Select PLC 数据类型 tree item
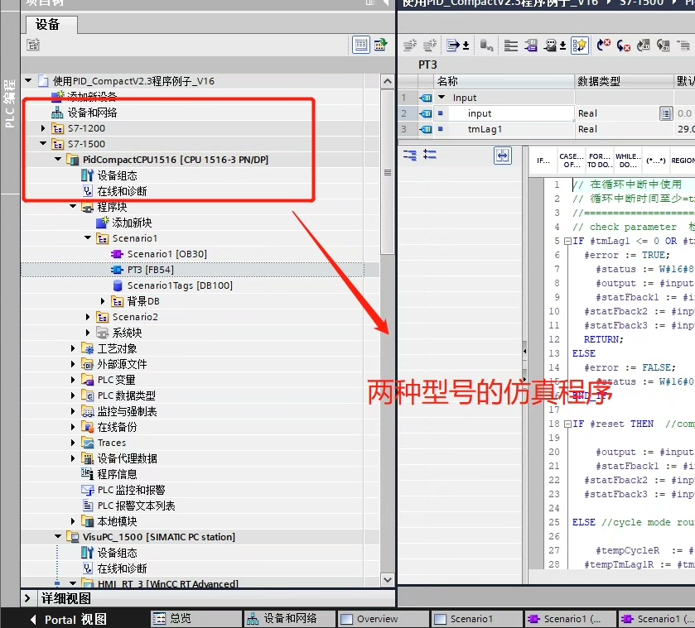Screen dimensions: 695x628 126,395
